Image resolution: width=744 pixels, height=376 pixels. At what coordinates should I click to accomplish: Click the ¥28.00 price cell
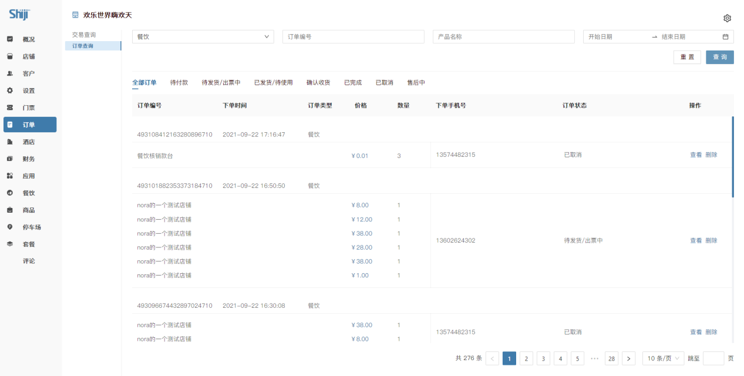[361, 247]
